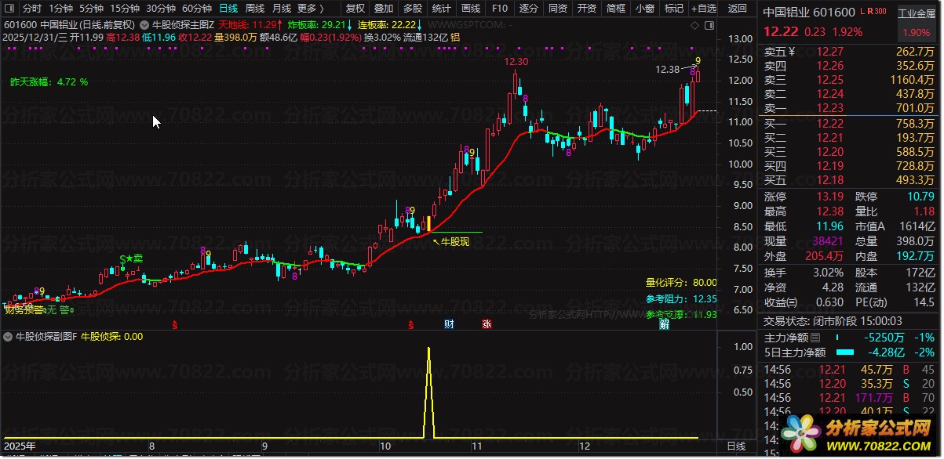944x459 pixels.
Task: Click the 12.38 price label on chart
Action: (x=667, y=70)
